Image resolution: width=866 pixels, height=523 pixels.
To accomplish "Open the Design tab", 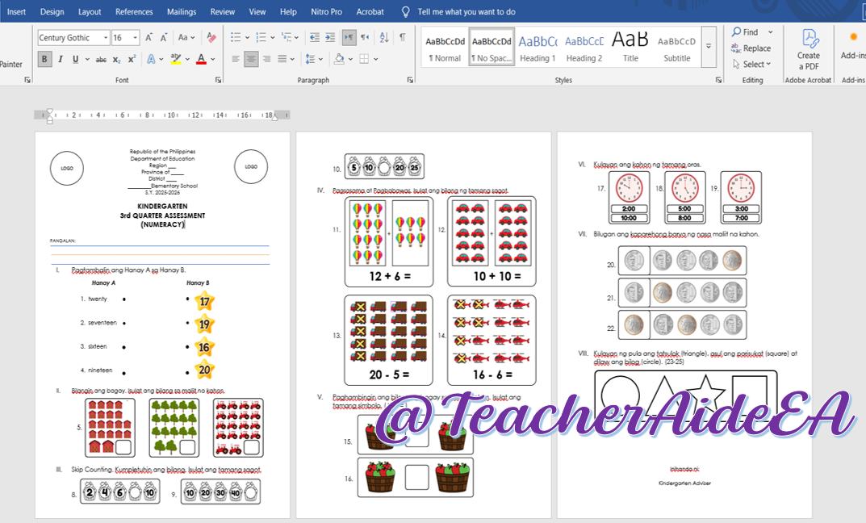I will [x=52, y=11].
